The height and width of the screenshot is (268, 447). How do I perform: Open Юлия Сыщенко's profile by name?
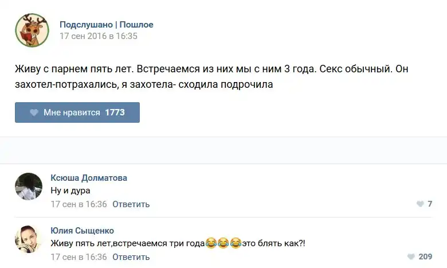coord(83,231)
